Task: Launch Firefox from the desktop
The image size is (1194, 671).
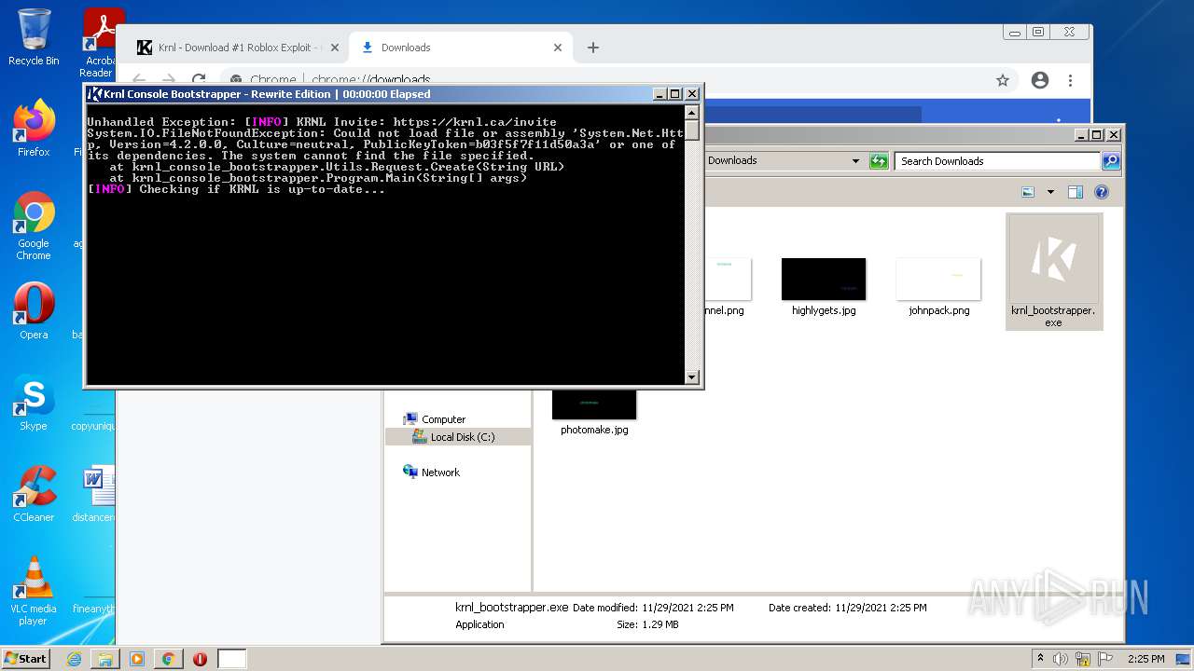Action: 34,129
